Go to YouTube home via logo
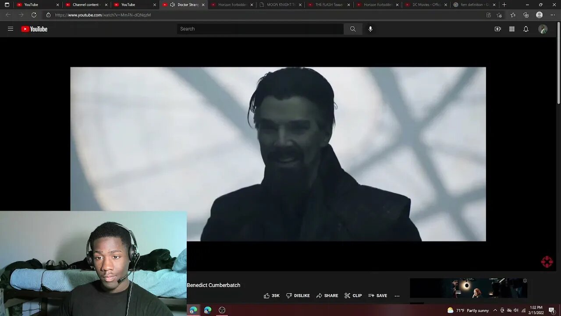 click(x=34, y=29)
